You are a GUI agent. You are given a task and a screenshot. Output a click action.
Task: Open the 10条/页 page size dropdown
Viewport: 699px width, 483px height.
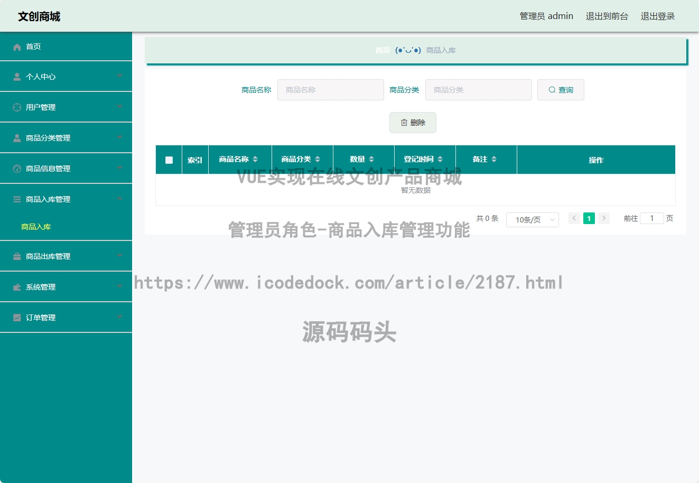[x=533, y=220]
